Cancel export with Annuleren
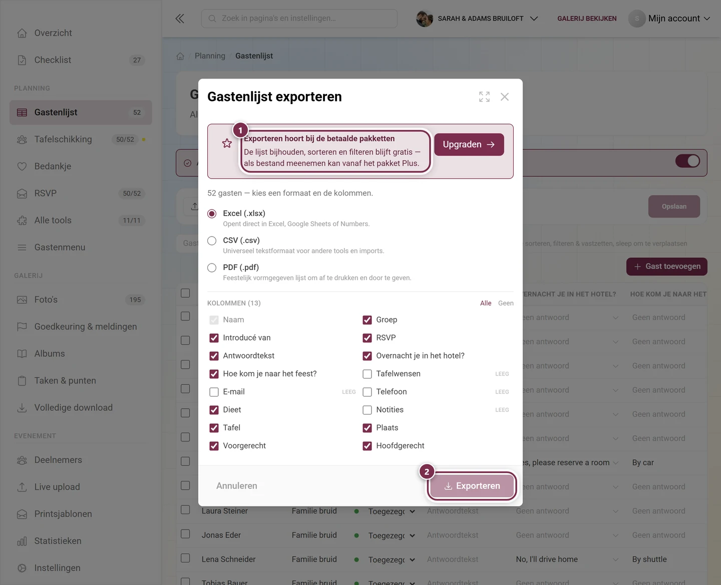 (x=237, y=486)
